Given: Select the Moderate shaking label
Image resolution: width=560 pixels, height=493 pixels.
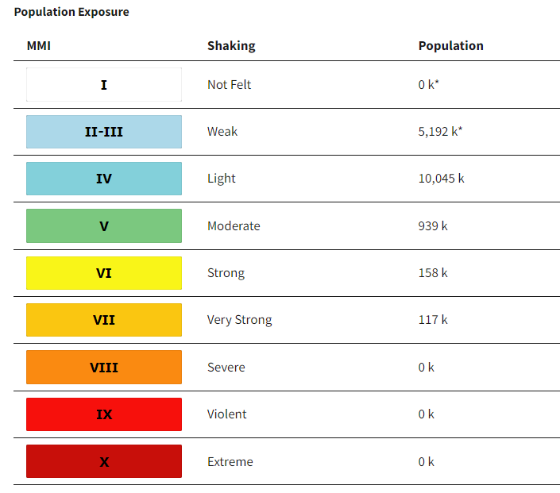Looking at the screenshot, I should pos(234,226).
